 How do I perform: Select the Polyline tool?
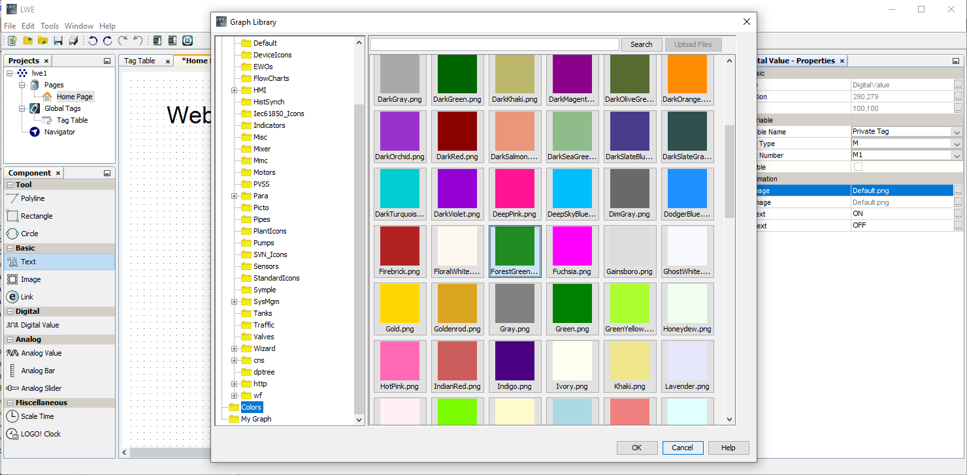[32, 198]
